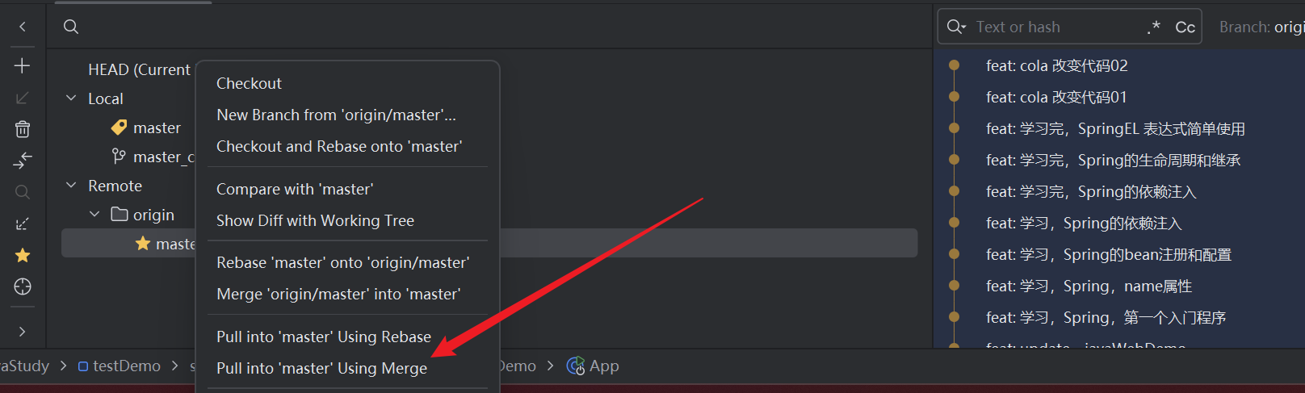Select Show Diff with Working Tree
This screenshot has height=393, width=1305.
pyautogui.click(x=315, y=220)
